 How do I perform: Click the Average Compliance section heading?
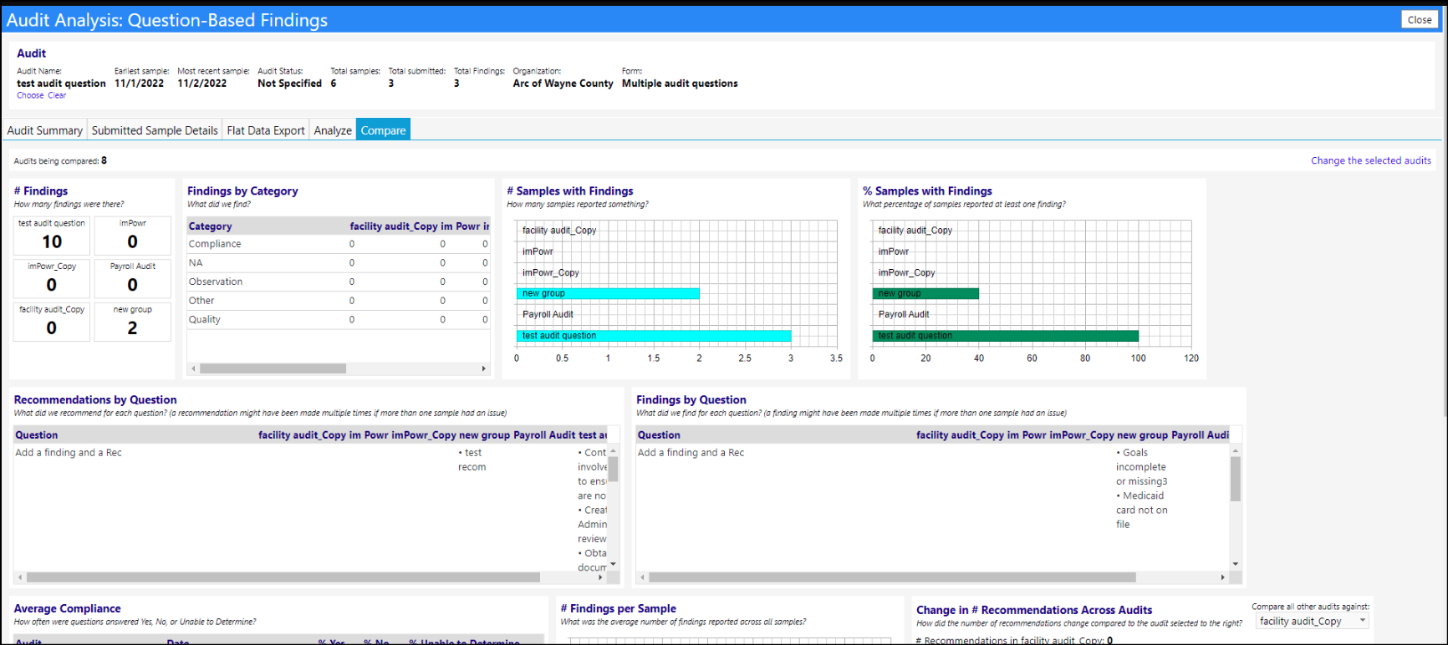(x=67, y=609)
